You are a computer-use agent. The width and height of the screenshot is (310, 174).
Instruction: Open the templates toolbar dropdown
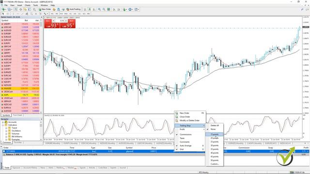pos(137,9)
